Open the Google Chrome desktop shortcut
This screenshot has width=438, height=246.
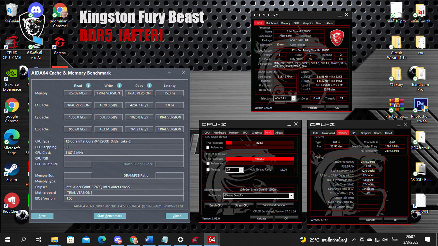[x=12, y=106]
